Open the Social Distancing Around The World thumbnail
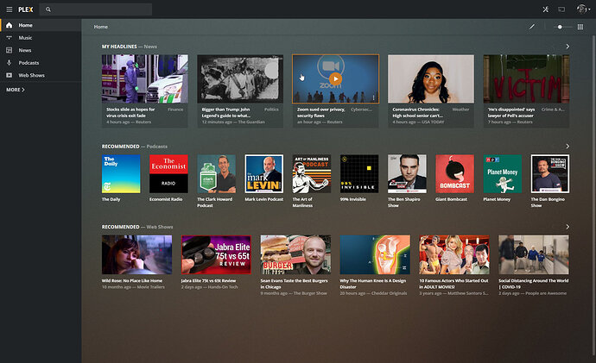The image size is (596, 363). 534,254
